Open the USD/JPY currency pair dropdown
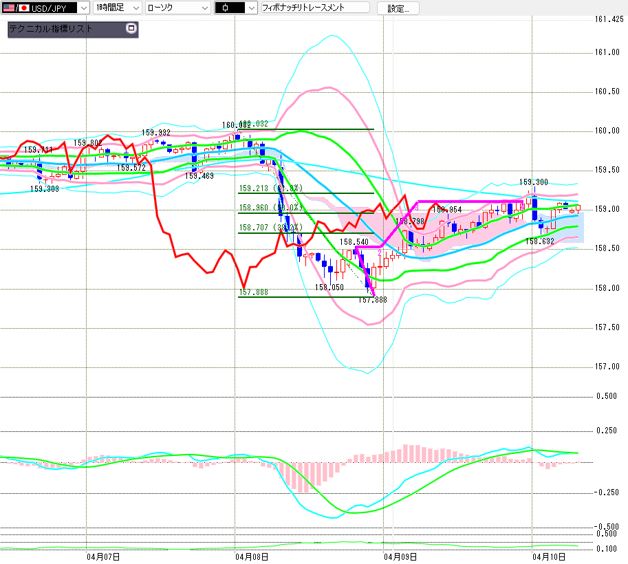628x564 pixels. point(83,8)
